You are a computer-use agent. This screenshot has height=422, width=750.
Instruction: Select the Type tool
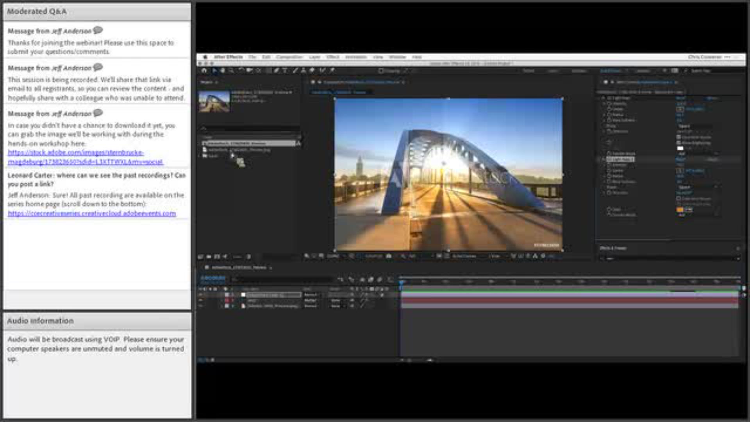285,70
